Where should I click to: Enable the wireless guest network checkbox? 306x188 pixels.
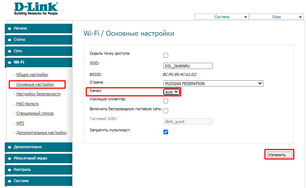coord(166,111)
